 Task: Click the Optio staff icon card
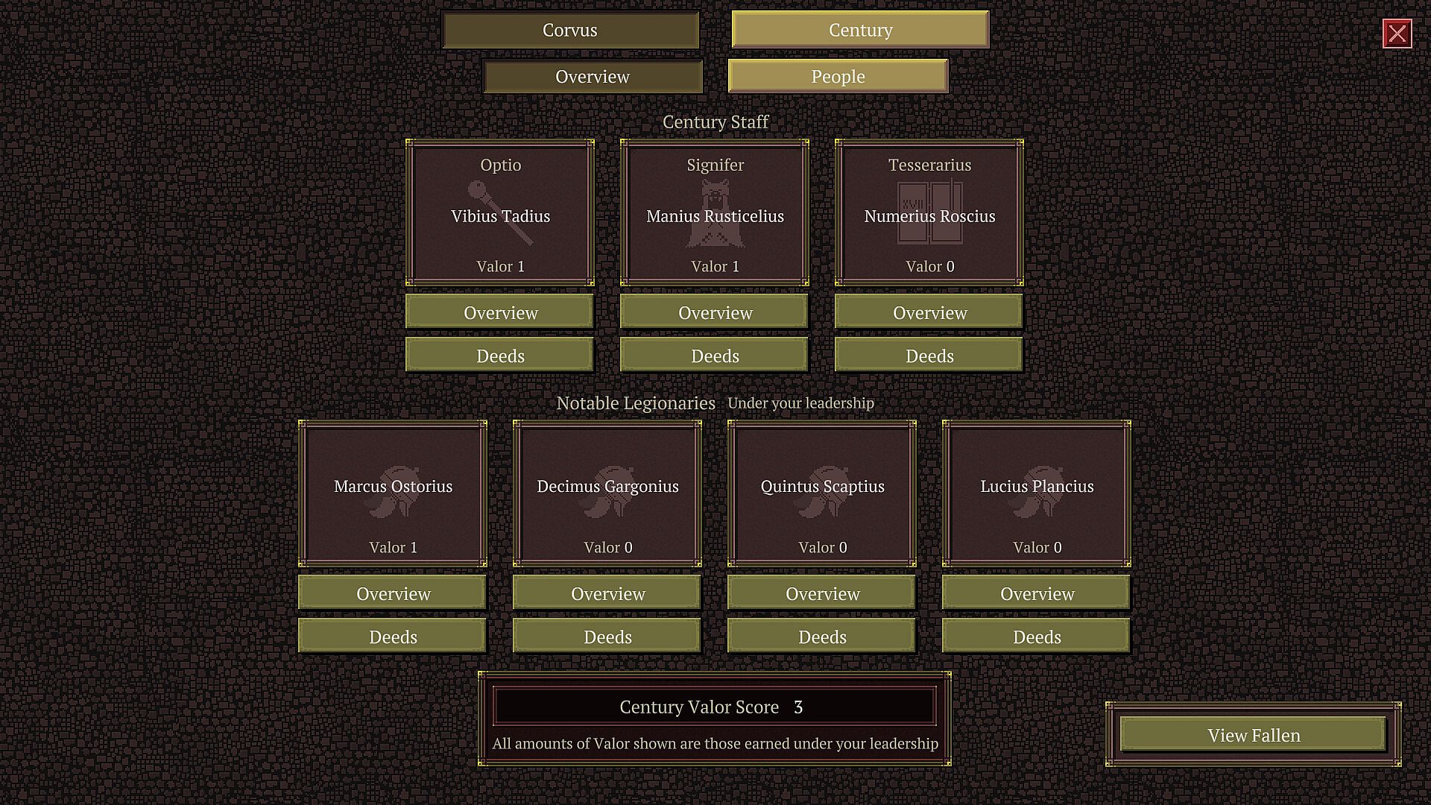500,213
